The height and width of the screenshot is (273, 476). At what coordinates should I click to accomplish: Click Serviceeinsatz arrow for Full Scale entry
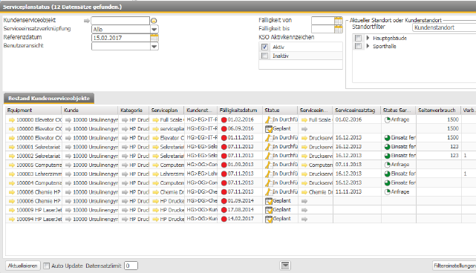(304, 120)
